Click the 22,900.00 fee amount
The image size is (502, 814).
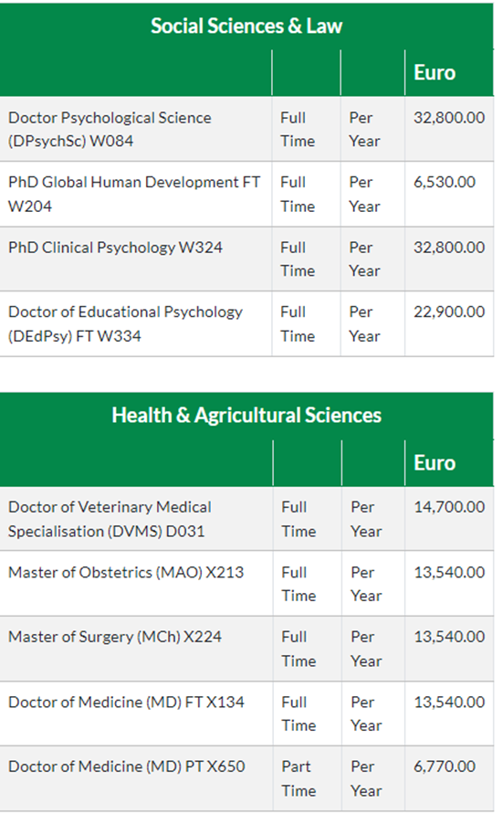pyautogui.click(x=449, y=312)
